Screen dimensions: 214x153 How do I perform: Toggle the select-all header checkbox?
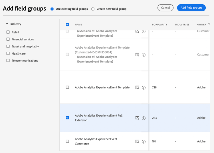coord(67,24)
